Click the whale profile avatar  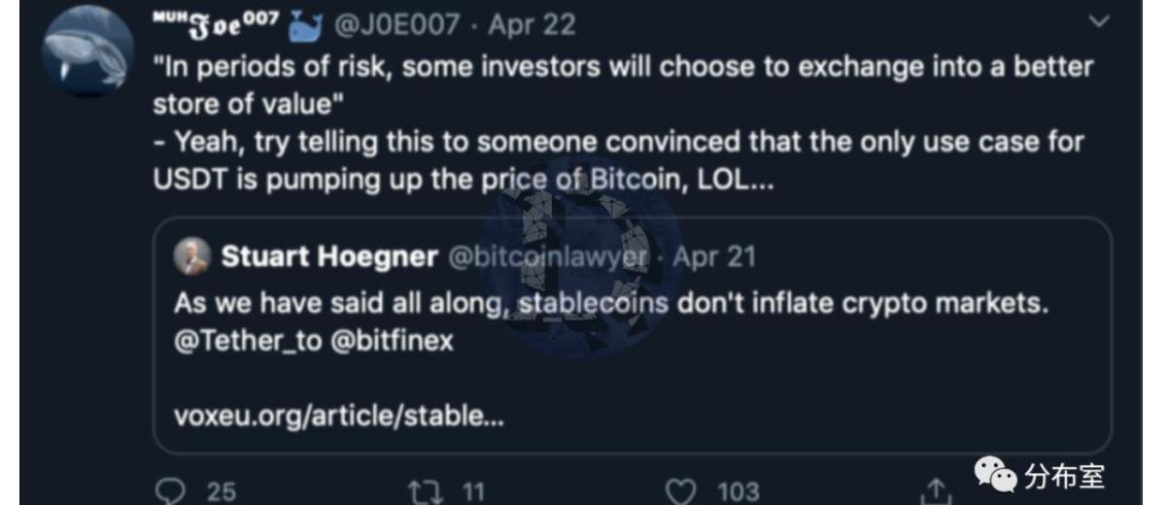tap(87, 50)
